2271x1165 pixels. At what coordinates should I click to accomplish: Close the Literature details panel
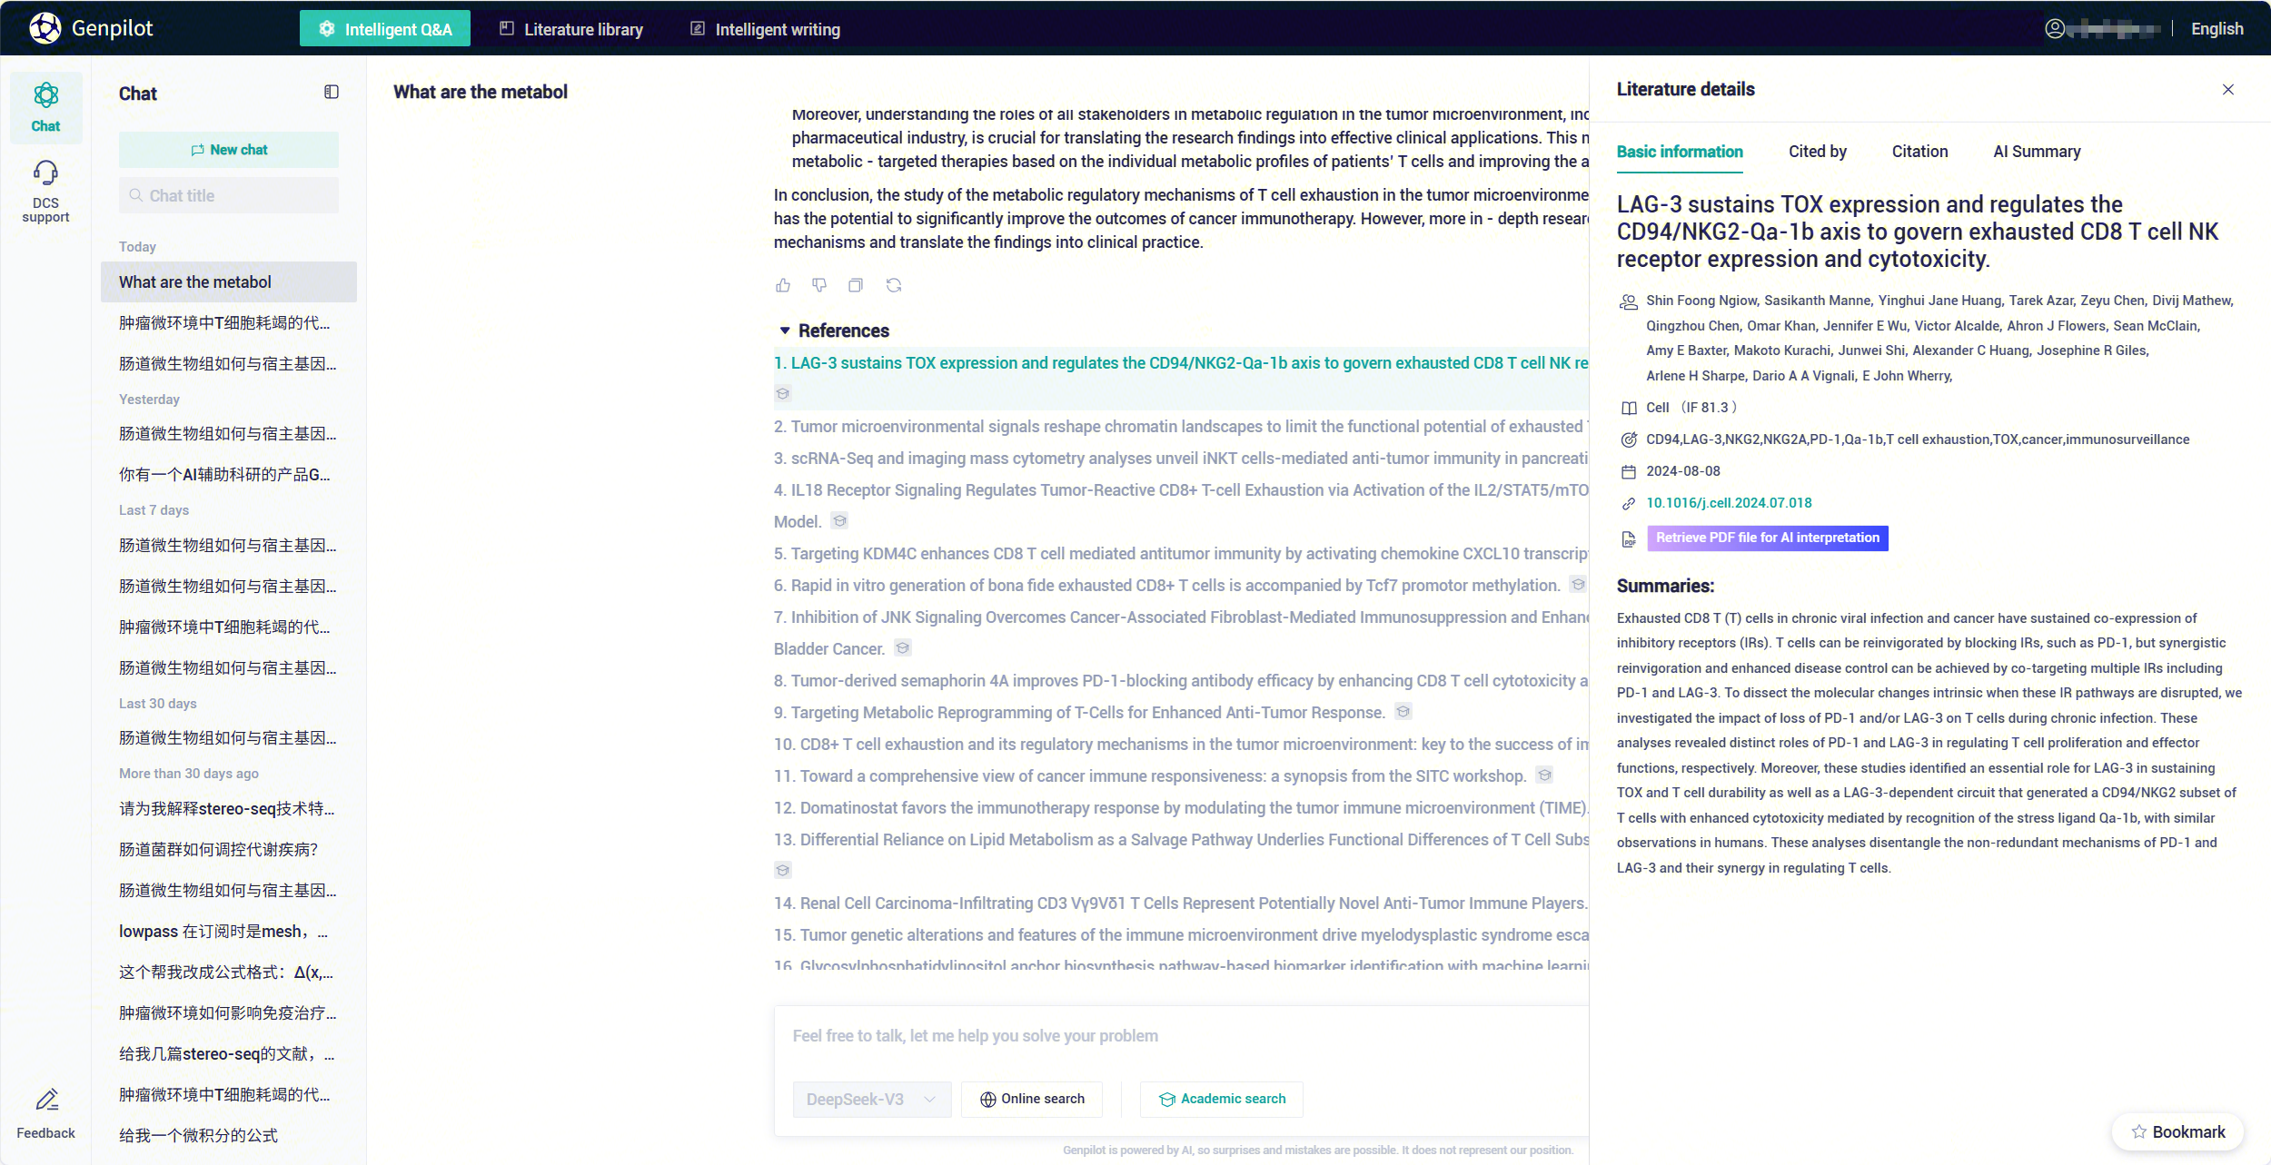(2227, 89)
